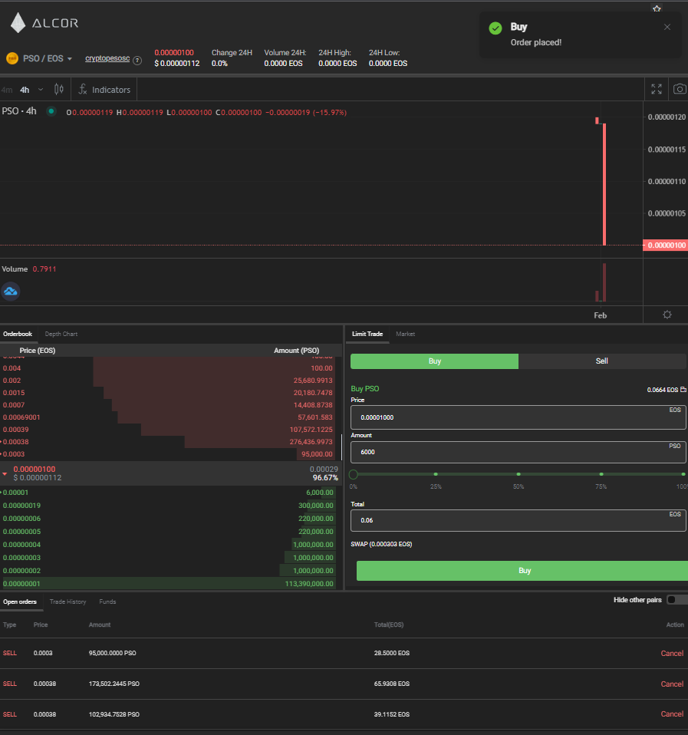Set amount slider to 25%
Screen dimensions: 688x735
click(436, 474)
